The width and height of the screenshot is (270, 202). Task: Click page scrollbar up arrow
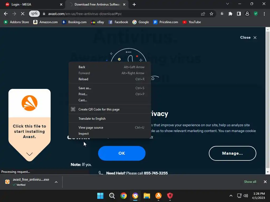(x=268, y=29)
